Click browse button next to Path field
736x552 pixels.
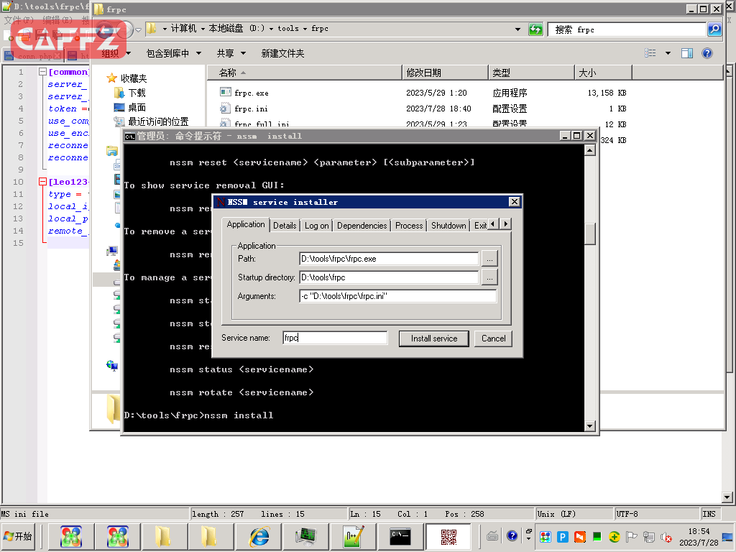click(x=489, y=259)
